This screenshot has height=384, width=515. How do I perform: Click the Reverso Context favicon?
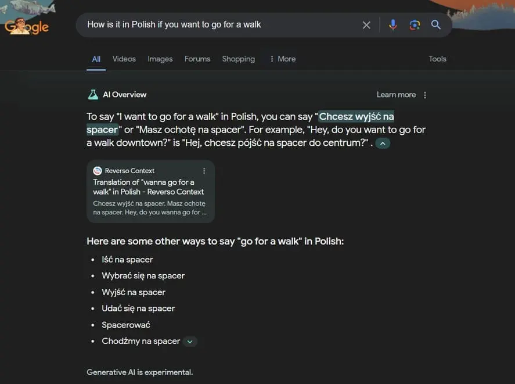tap(98, 171)
